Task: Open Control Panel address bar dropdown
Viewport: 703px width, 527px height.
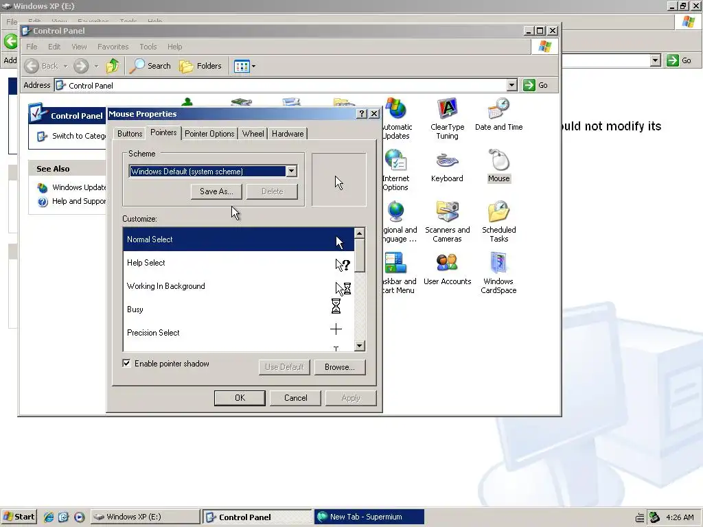Action: click(511, 85)
